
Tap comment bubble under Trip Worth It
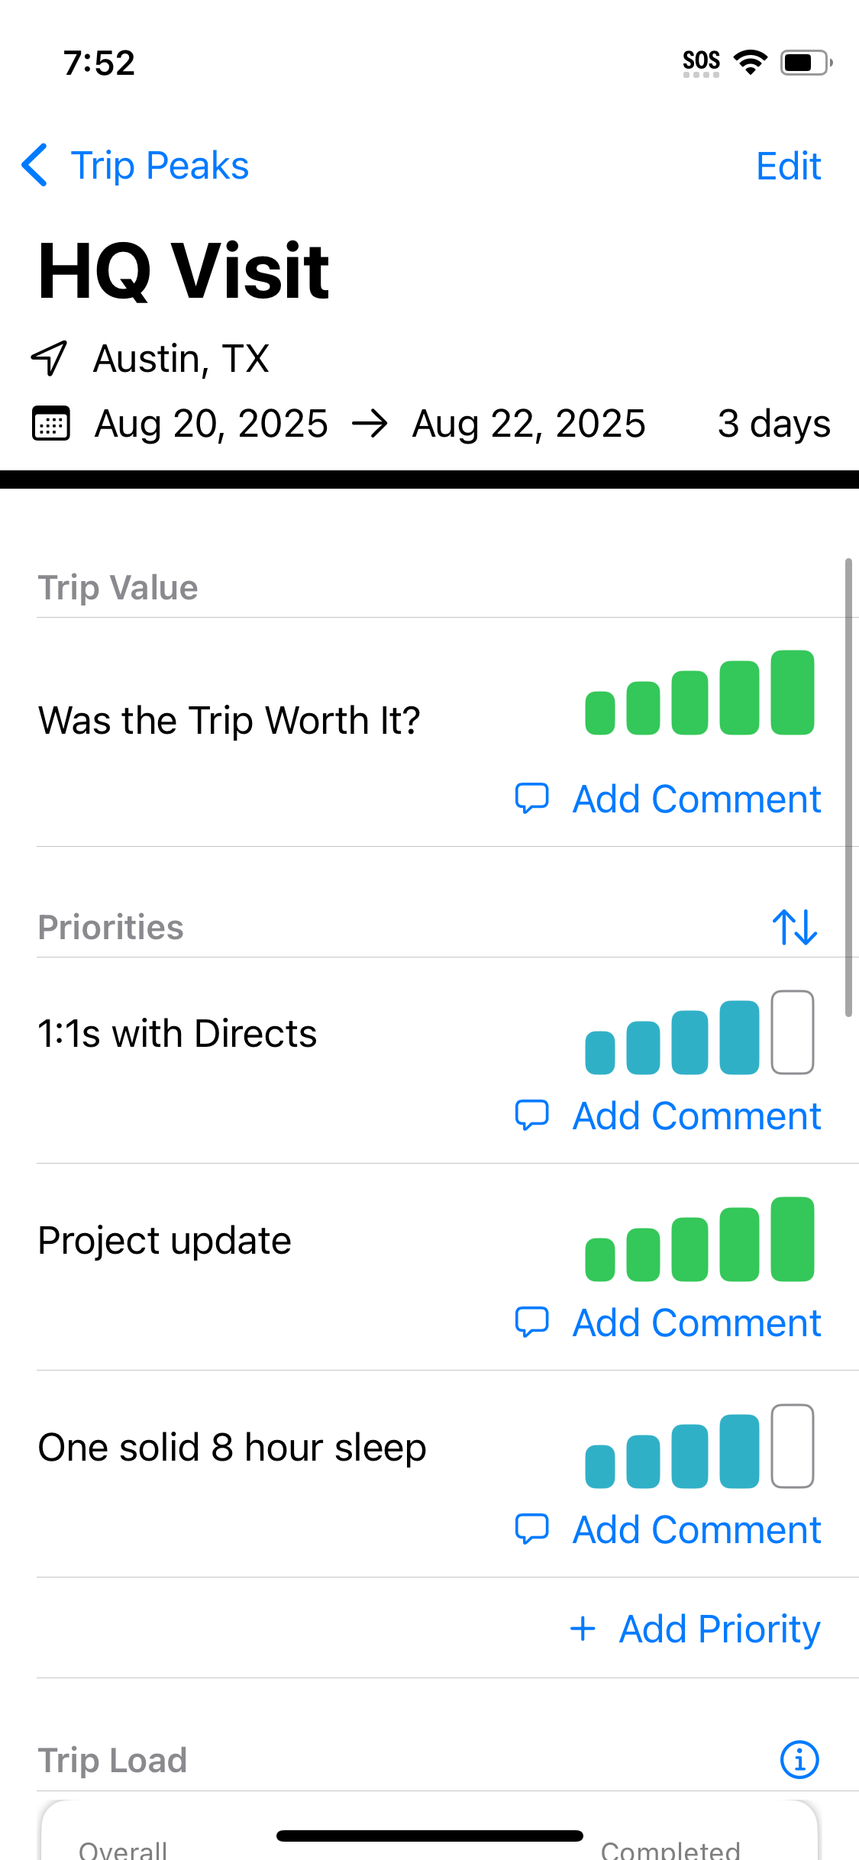(x=532, y=799)
